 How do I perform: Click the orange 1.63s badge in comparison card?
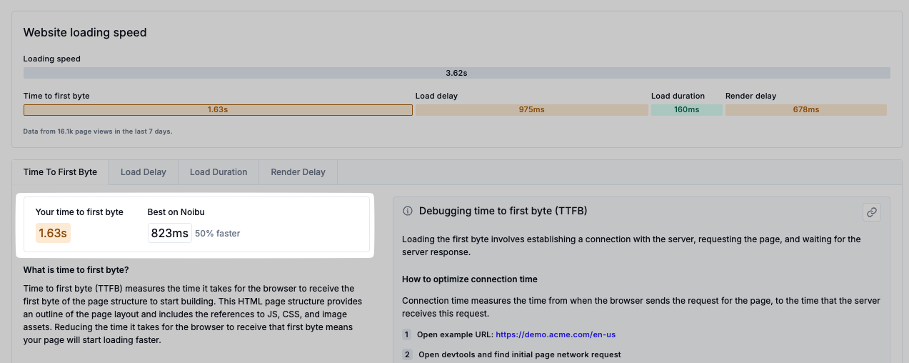53,233
